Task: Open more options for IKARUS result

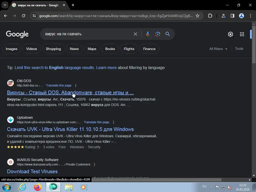Action: (94, 164)
